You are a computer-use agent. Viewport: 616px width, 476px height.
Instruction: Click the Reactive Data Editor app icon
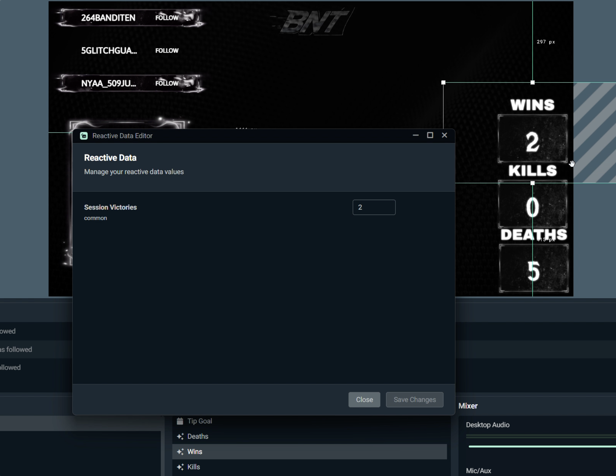click(x=84, y=136)
